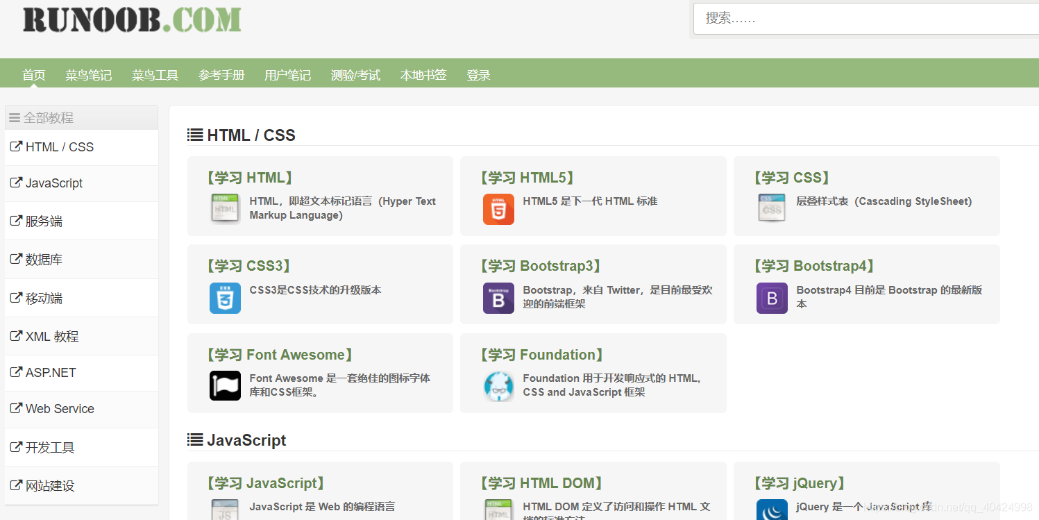Open the 【学习 HTML】 tutorial title
The image size is (1039, 520).
(x=250, y=178)
